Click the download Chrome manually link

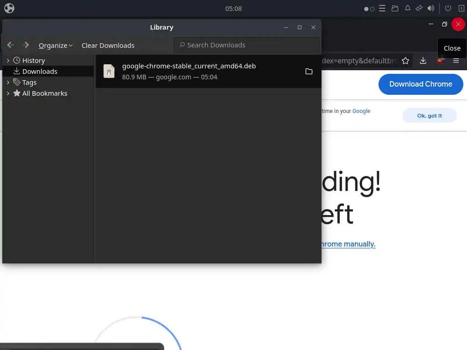pos(348,244)
